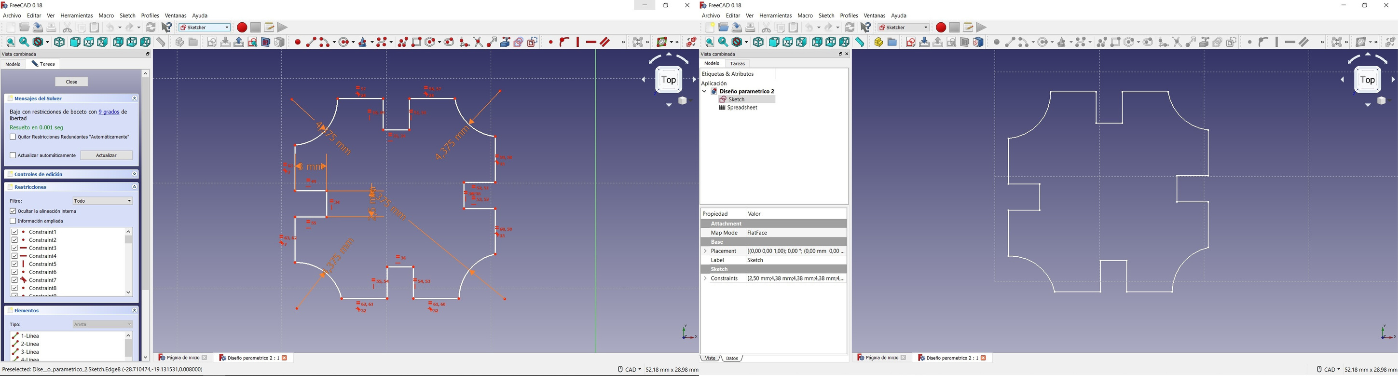The width and height of the screenshot is (1399, 376).
Task: Apply the vertical constraint in left window
Action: 578,42
